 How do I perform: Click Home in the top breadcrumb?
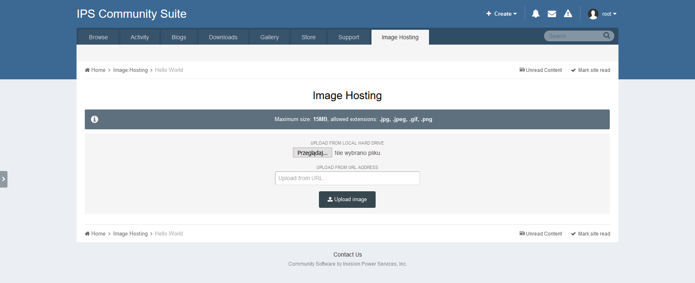[x=98, y=70]
